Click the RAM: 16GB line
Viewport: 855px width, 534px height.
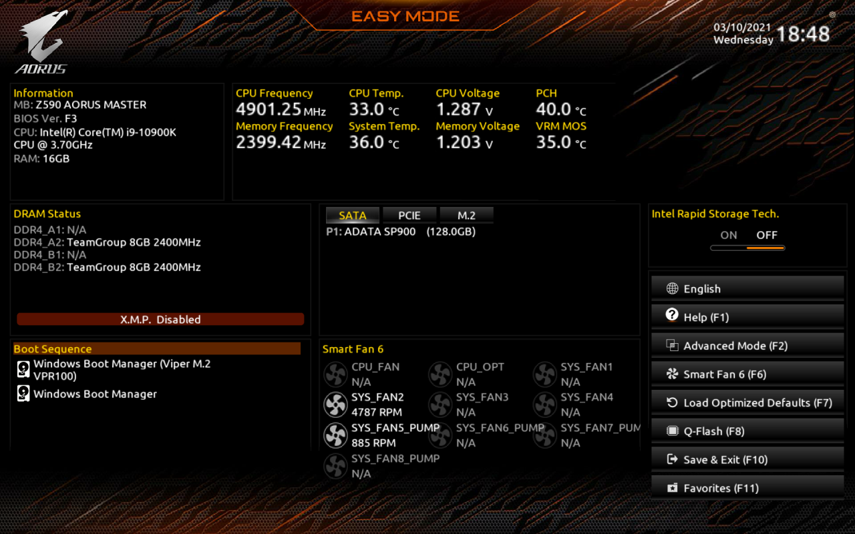click(x=41, y=159)
